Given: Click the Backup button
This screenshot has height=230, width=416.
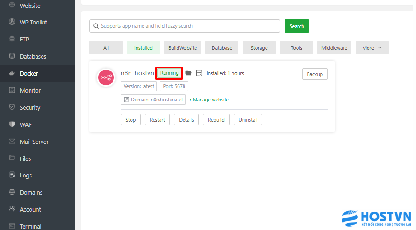Looking at the screenshot, I should click(x=315, y=74).
